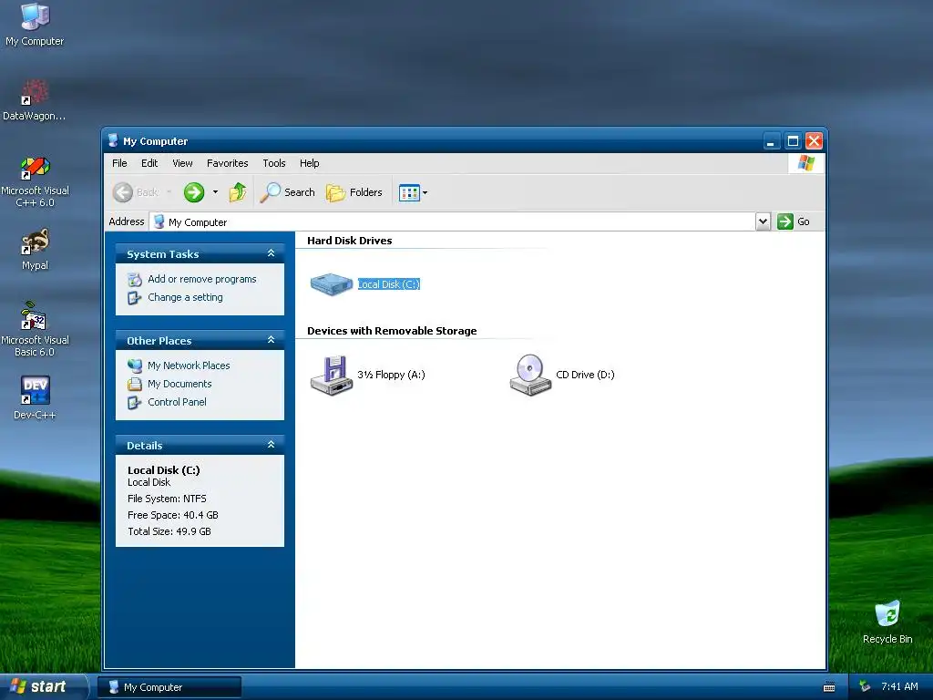Collapse the Details panel
The image size is (933, 700).
(271, 445)
